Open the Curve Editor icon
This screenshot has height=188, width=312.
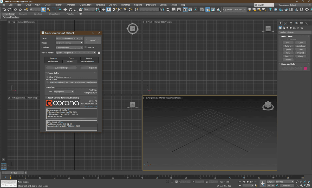(190, 9)
